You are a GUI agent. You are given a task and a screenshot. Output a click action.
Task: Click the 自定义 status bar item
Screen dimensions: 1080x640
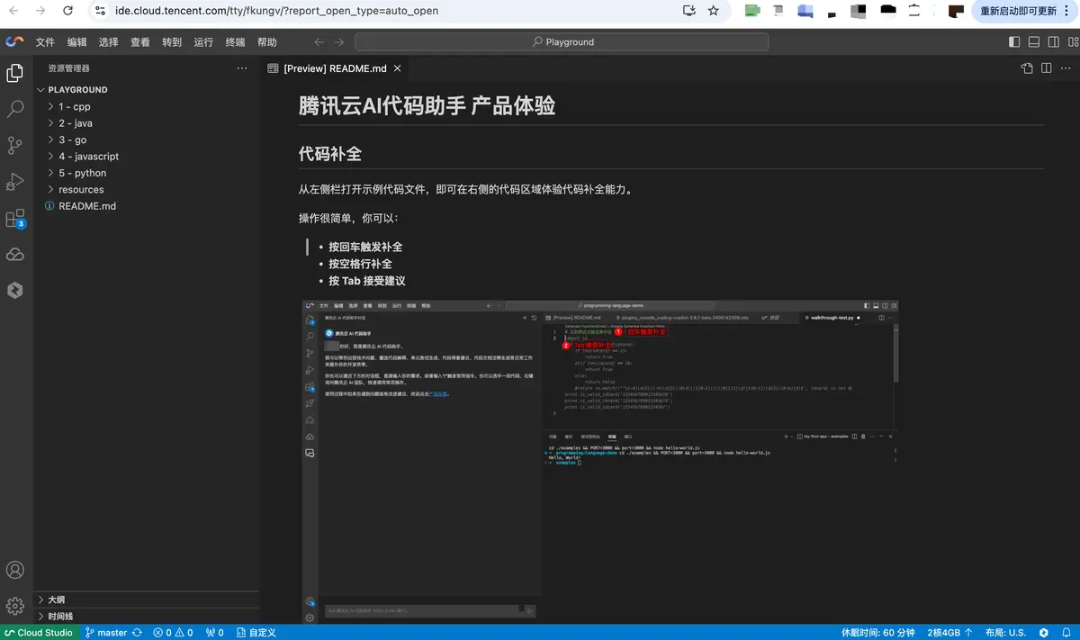tap(255, 633)
